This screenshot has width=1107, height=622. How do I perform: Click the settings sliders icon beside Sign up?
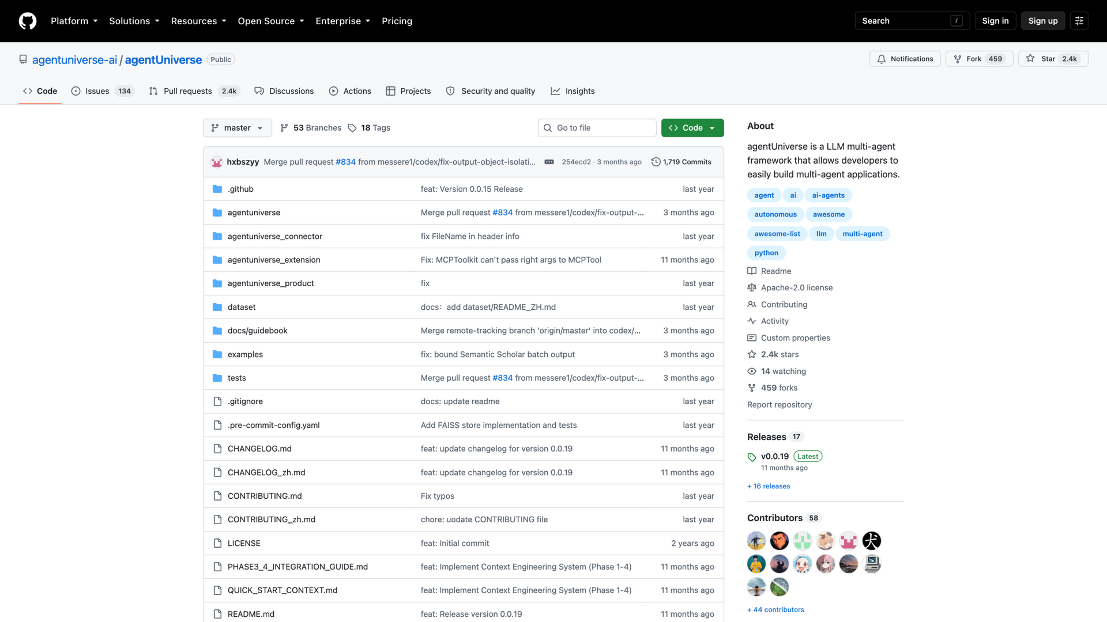tap(1079, 21)
